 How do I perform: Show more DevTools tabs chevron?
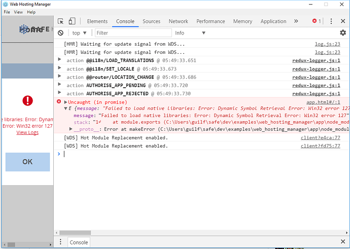296,21
